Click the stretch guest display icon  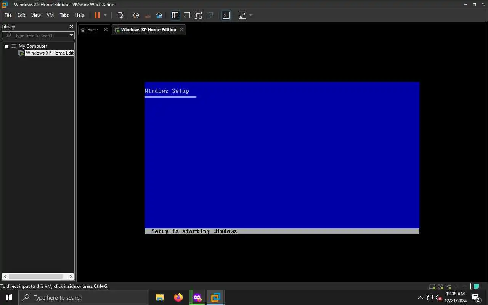coord(242,15)
